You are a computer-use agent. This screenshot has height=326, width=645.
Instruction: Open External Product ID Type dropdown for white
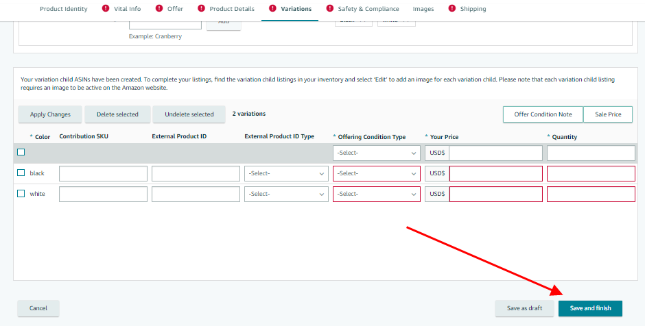point(286,194)
